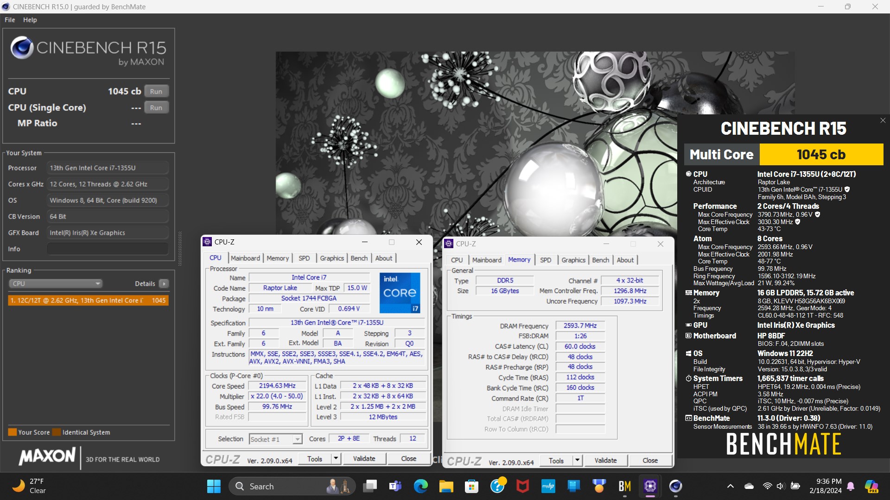Switch to Cinebench taskbar icon

(x=675, y=486)
